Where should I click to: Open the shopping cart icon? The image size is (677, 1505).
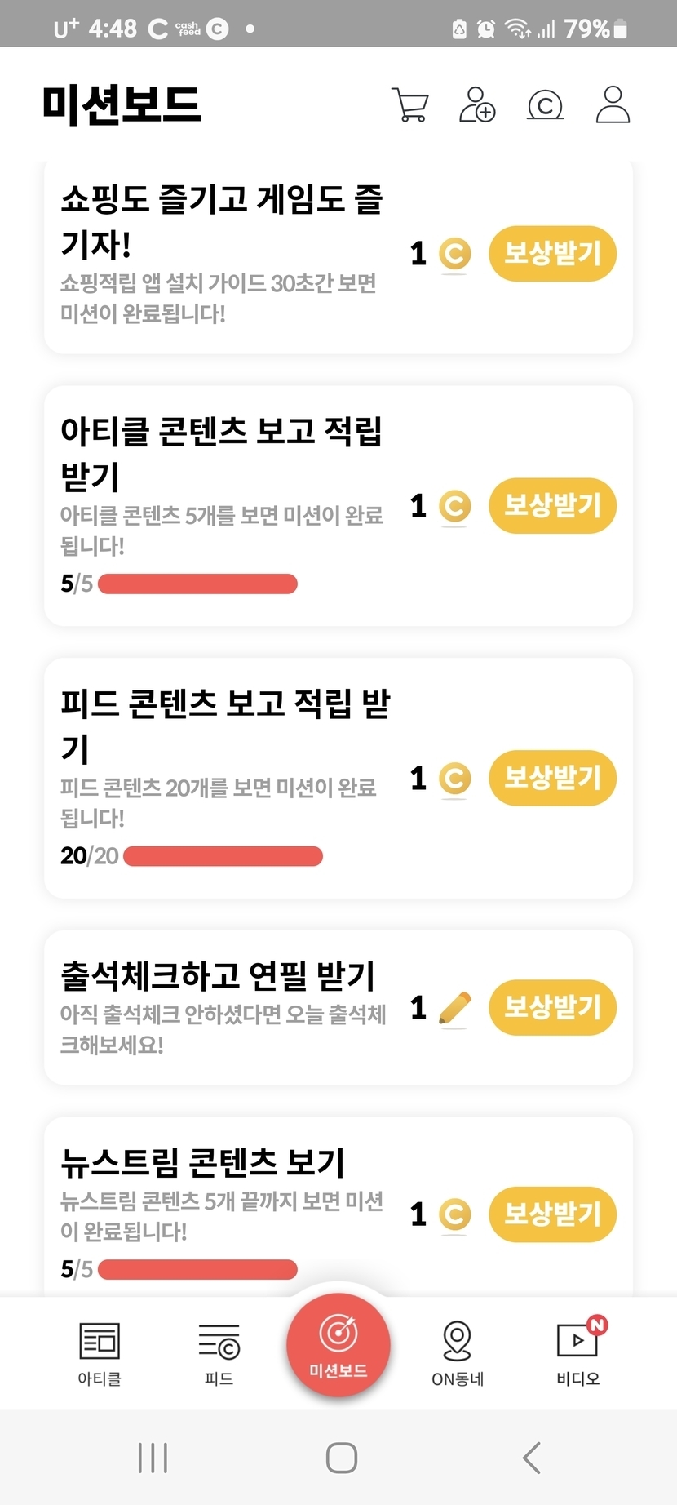(x=410, y=105)
